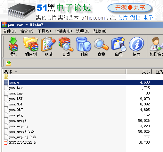Viewport: 163px width, 152px height.
Task: Select the pwm.lnp file row
Action: (x=83, y=94)
